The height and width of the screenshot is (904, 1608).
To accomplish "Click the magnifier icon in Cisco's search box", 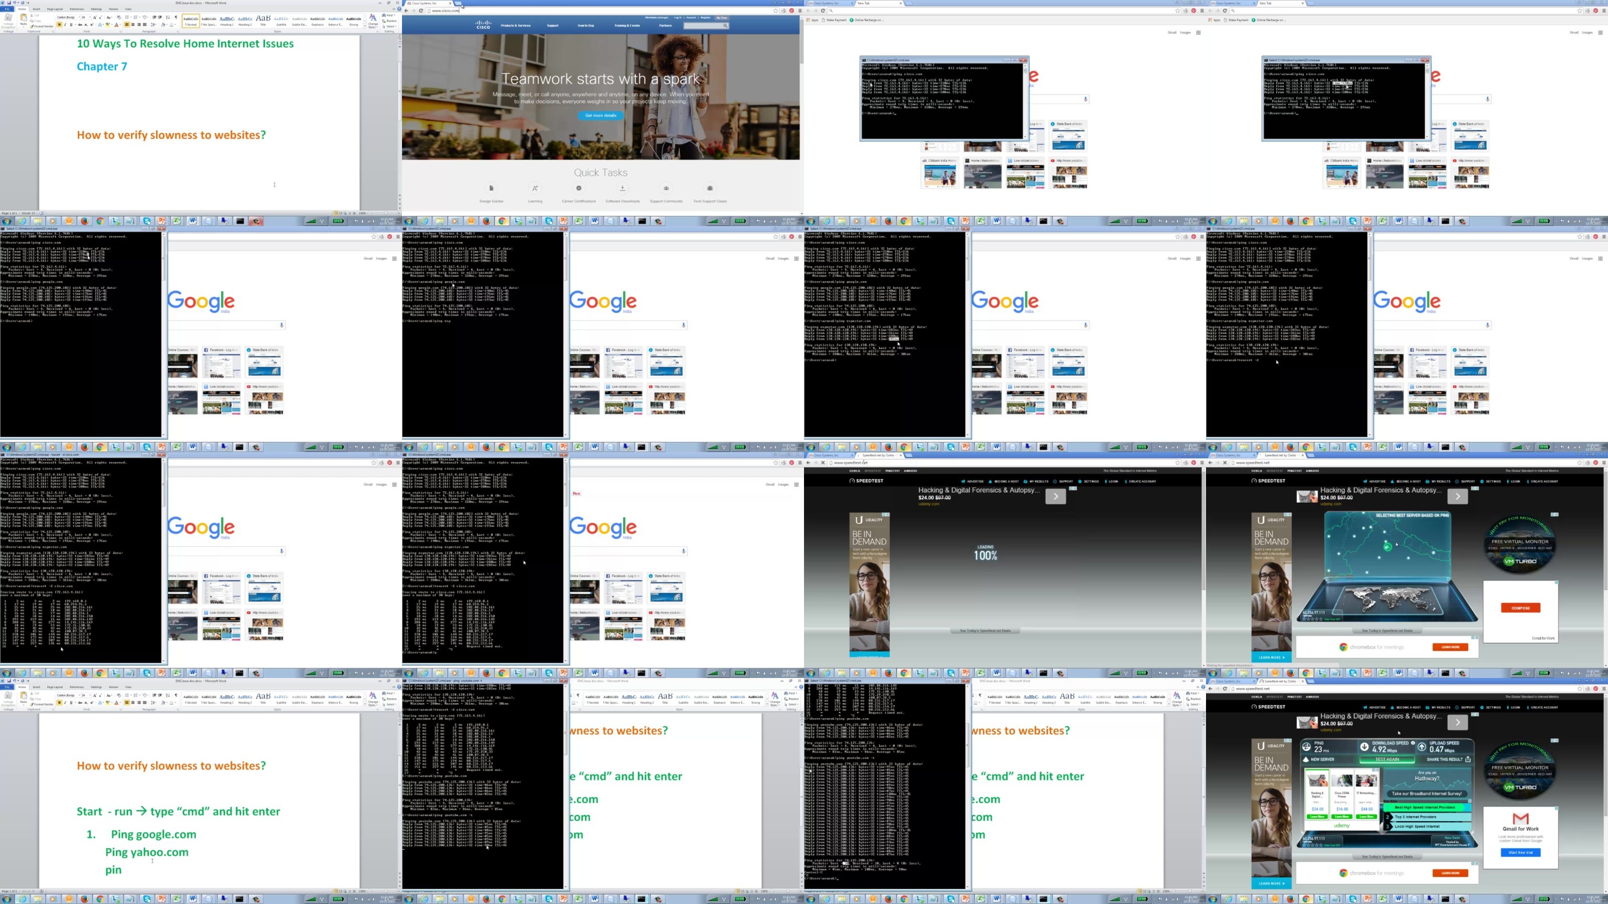I will pyautogui.click(x=726, y=26).
